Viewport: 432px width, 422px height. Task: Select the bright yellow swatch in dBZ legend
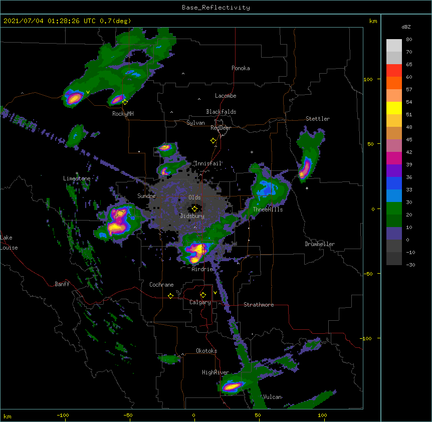point(394,108)
